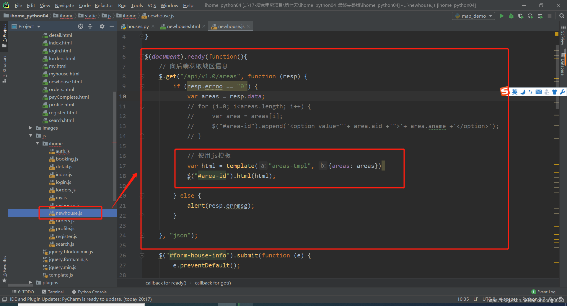Viewport: 567px width, 306px height.
Task: Open the profiler run icon
Action: (530, 16)
